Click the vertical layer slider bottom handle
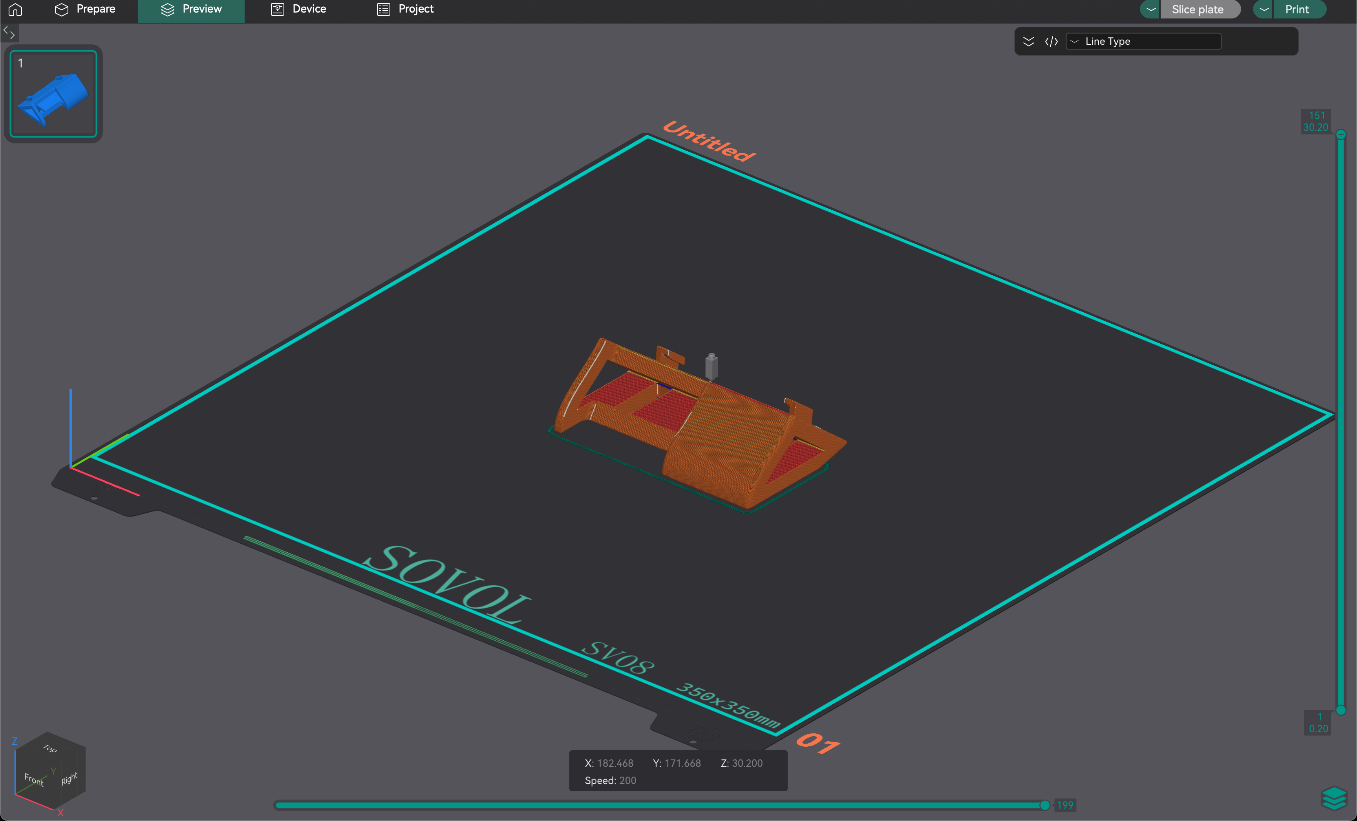The width and height of the screenshot is (1357, 821). (1341, 710)
